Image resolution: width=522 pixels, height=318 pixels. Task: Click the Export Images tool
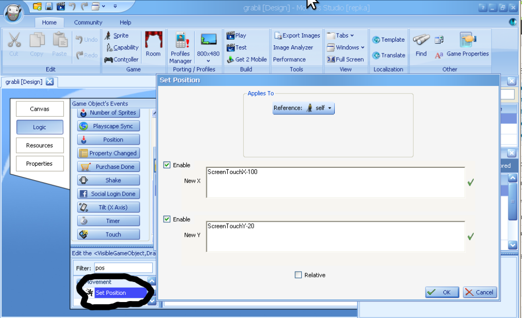(278, 36)
